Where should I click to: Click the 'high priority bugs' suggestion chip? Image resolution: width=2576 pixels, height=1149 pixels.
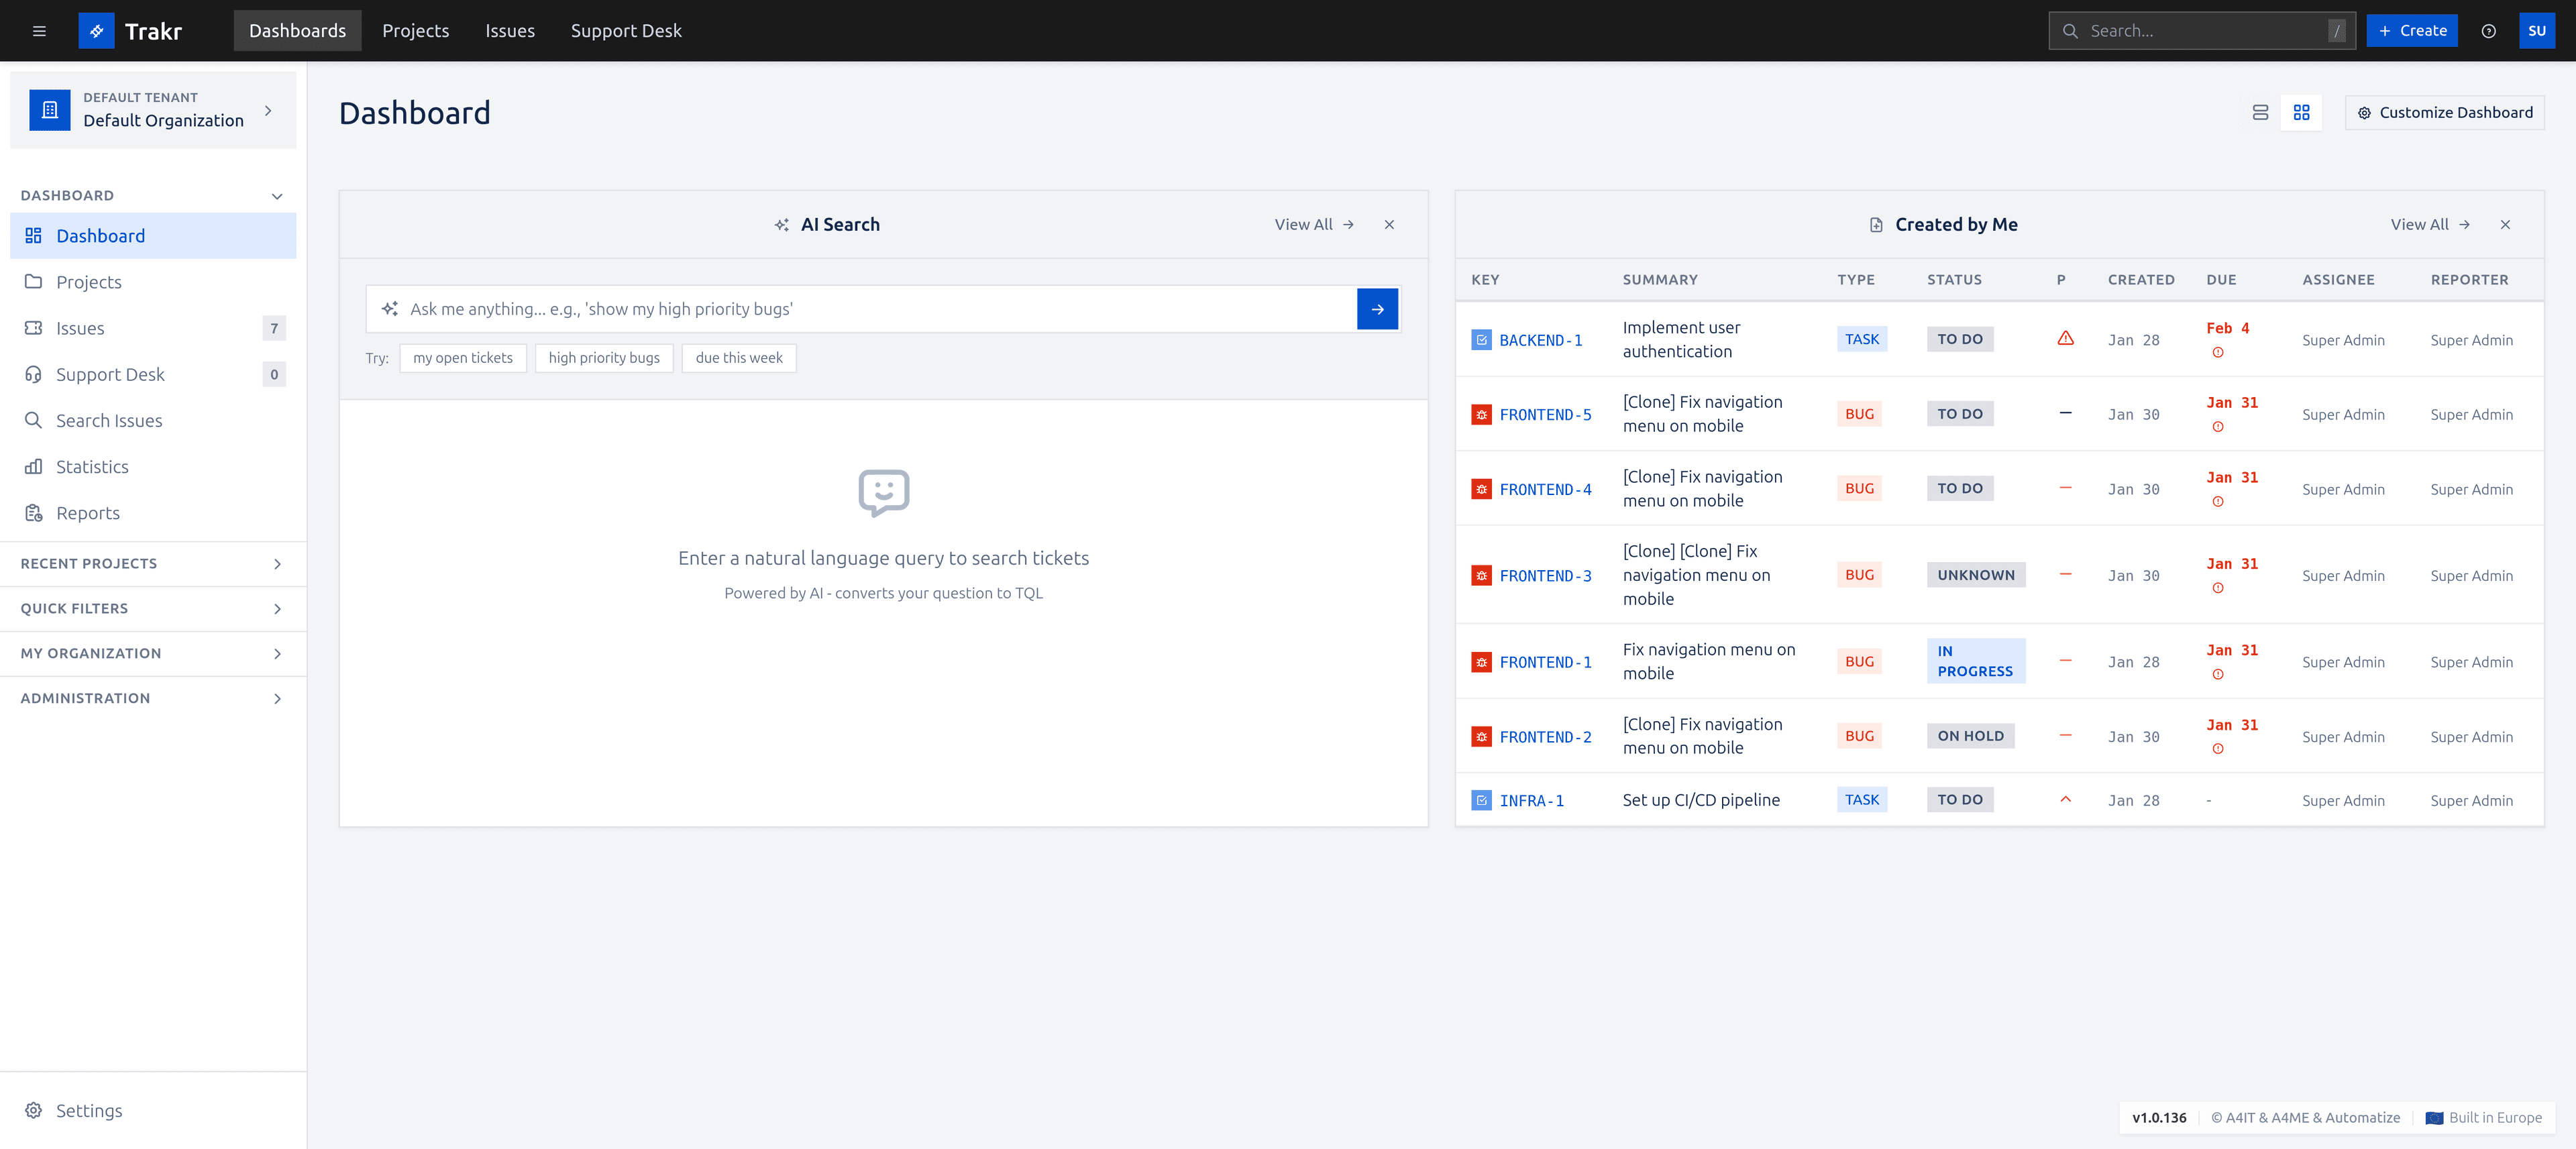tap(604, 357)
